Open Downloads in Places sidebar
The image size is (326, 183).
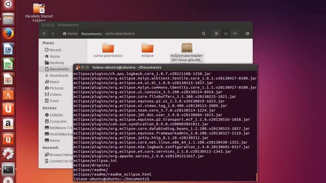tap(57, 75)
